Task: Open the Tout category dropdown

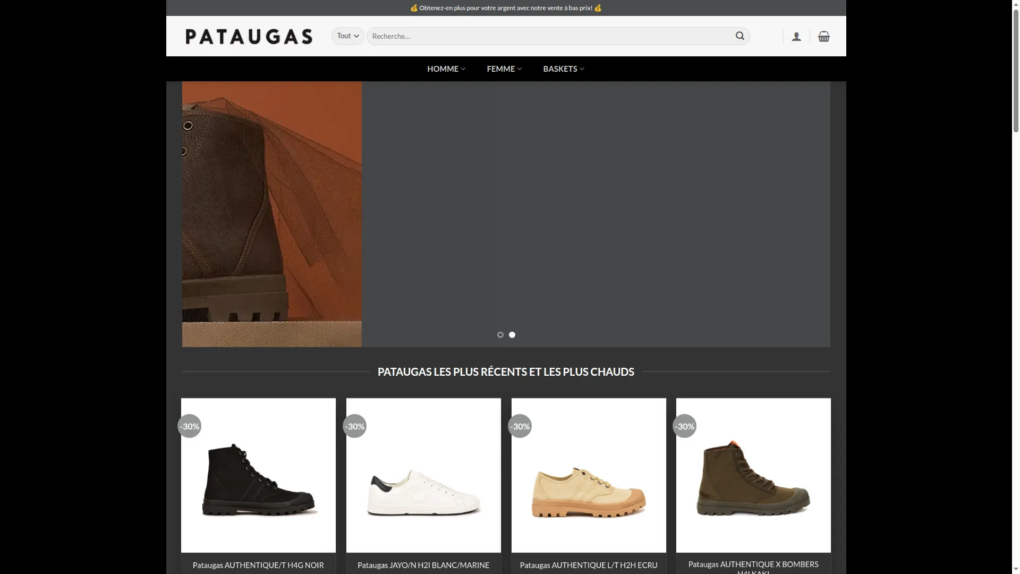Action: coord(348,36)
